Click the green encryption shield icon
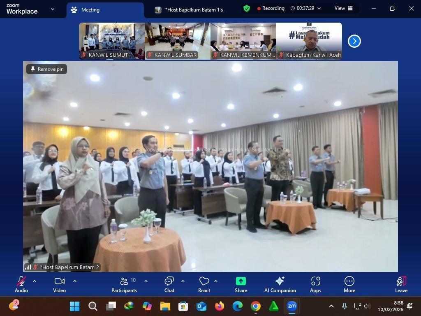 click(247, 8)
